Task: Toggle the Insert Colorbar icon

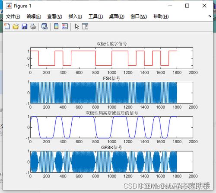Action: click(x=56, y=26)
